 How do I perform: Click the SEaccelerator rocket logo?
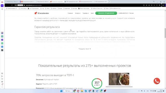41,13
